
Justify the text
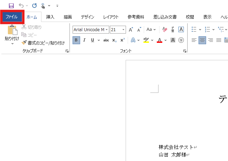coord(219,40)
